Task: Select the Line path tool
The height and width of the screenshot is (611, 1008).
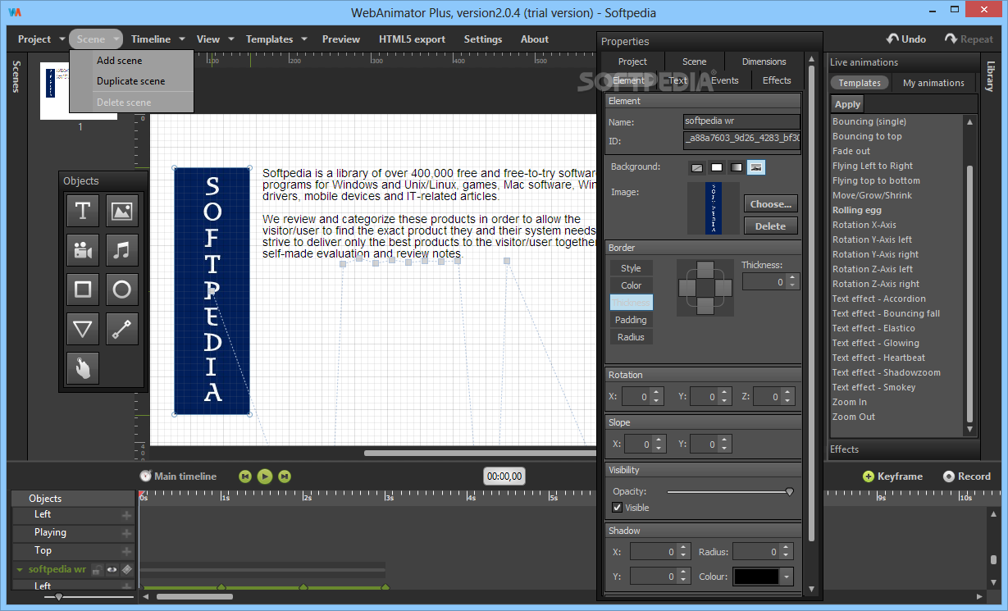Action: (x=122, y=329)
